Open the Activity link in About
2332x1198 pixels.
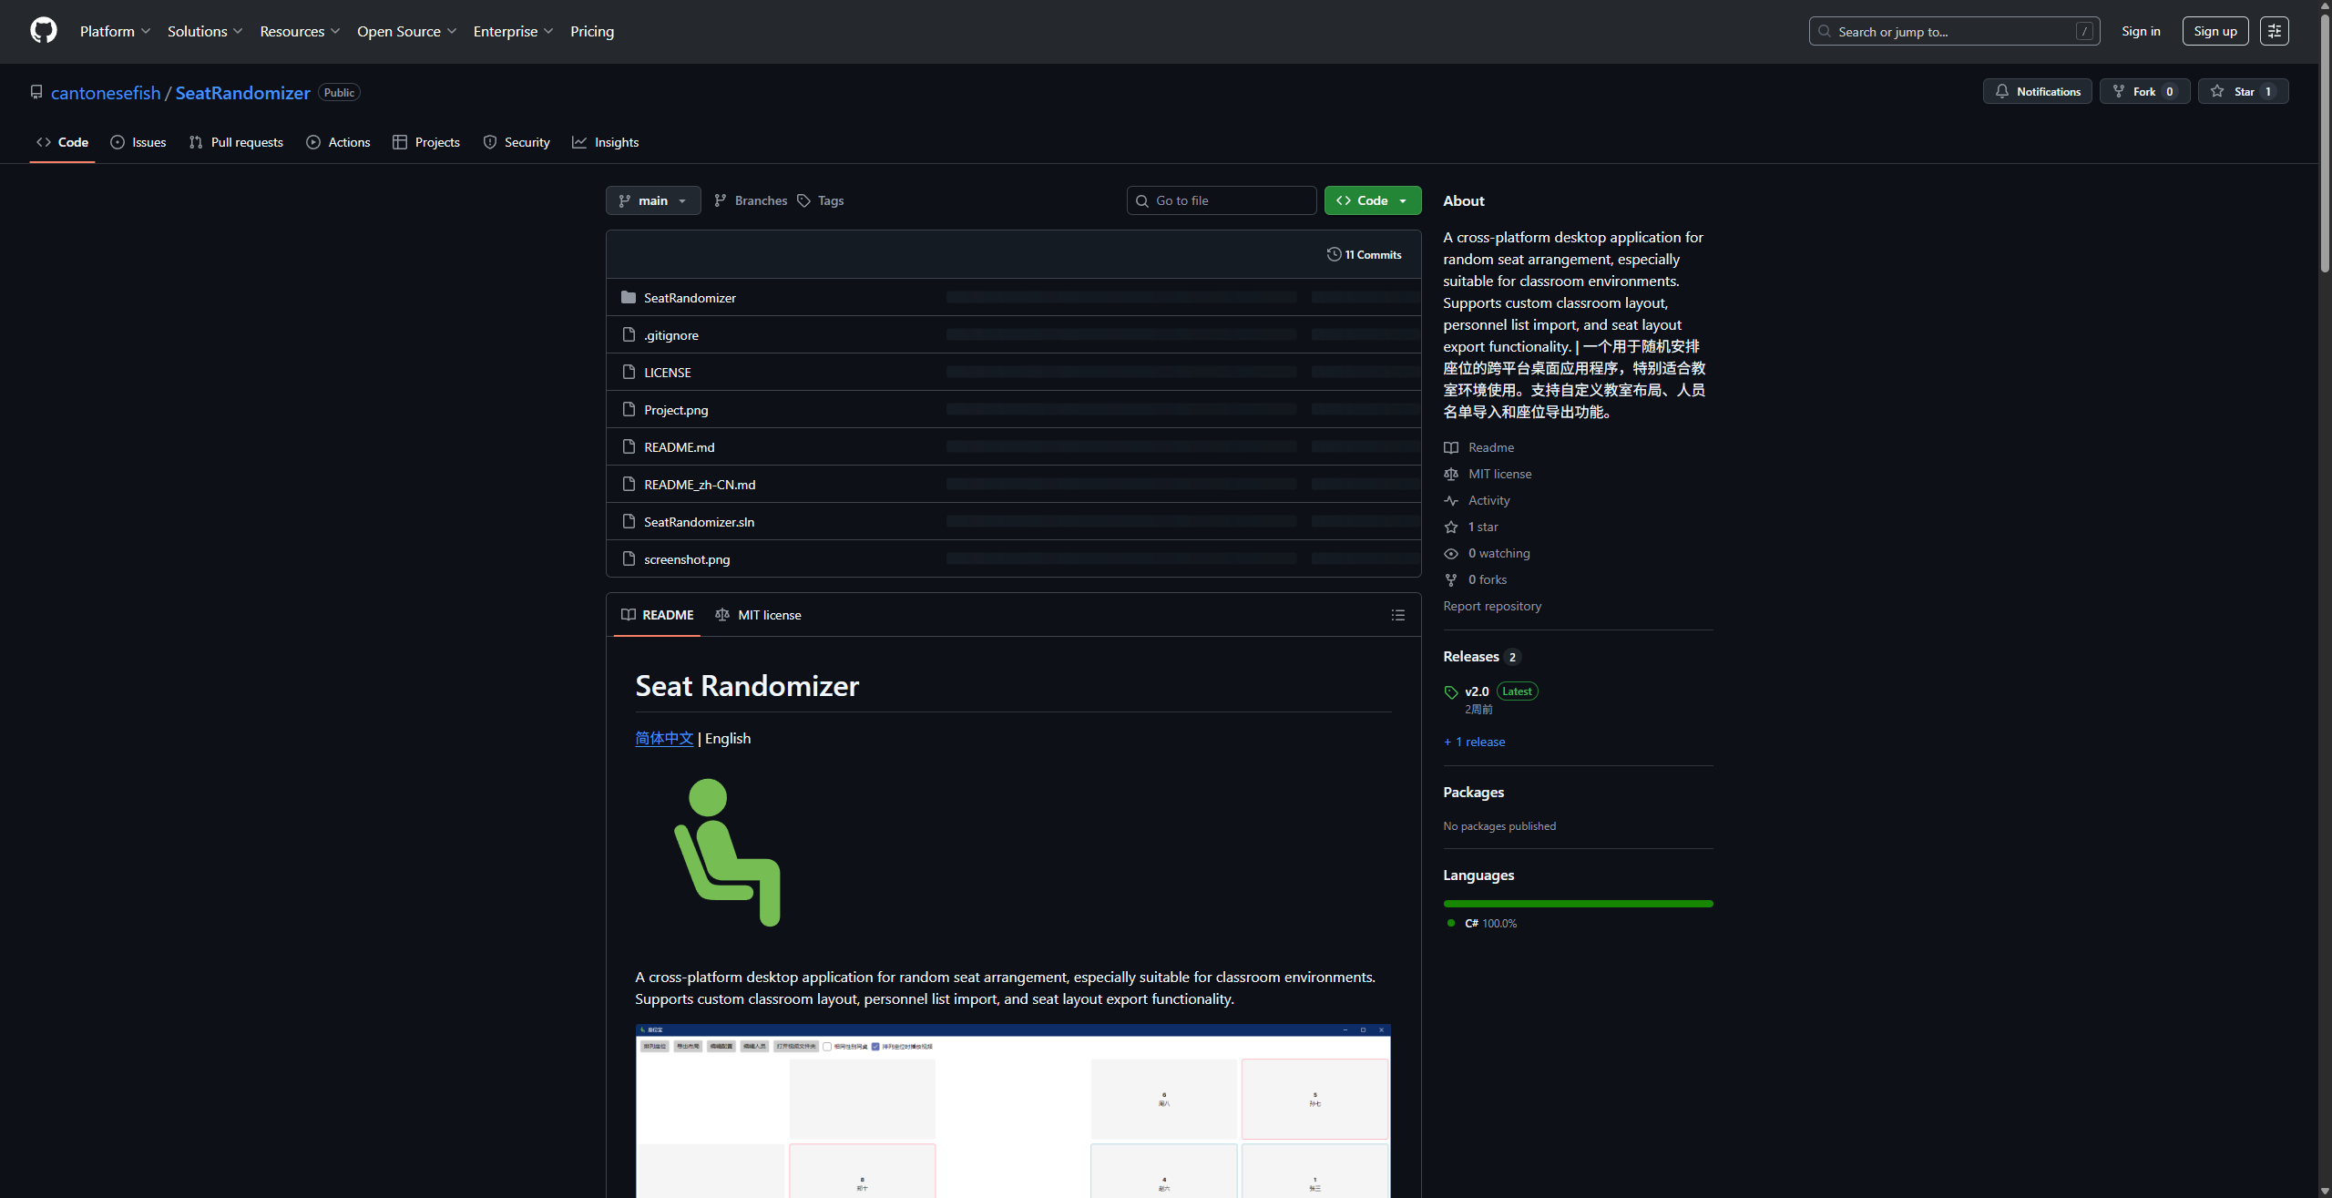(x=1477, y=500)
